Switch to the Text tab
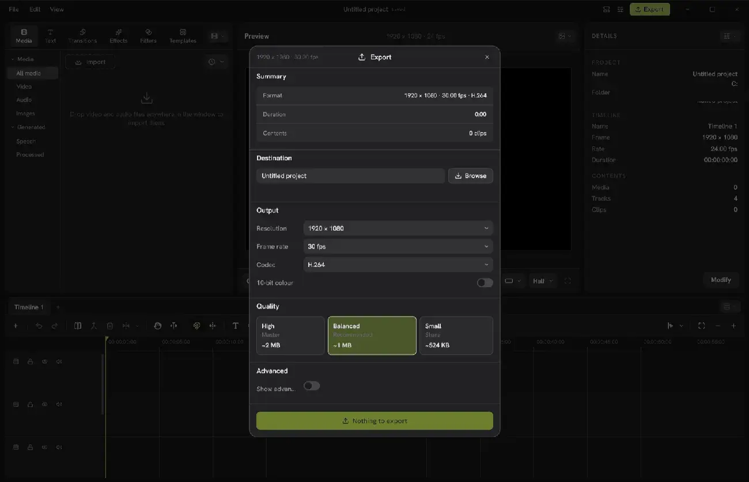Image resolution: width=749 pixels, height=482 pixels. [x=51, y=36]
